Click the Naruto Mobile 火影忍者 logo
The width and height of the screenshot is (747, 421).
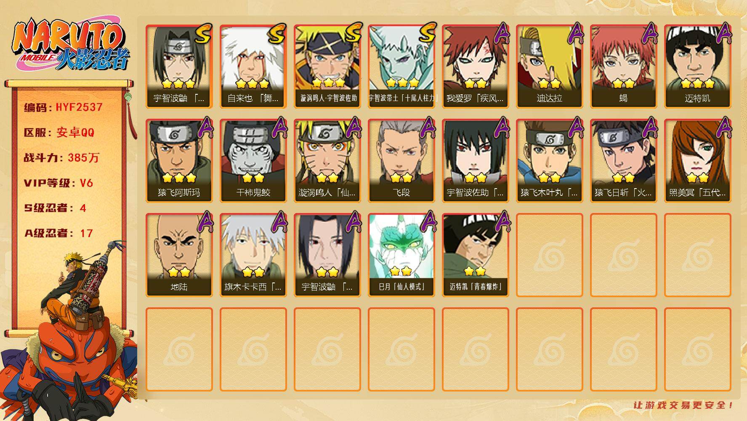(70, 45)
